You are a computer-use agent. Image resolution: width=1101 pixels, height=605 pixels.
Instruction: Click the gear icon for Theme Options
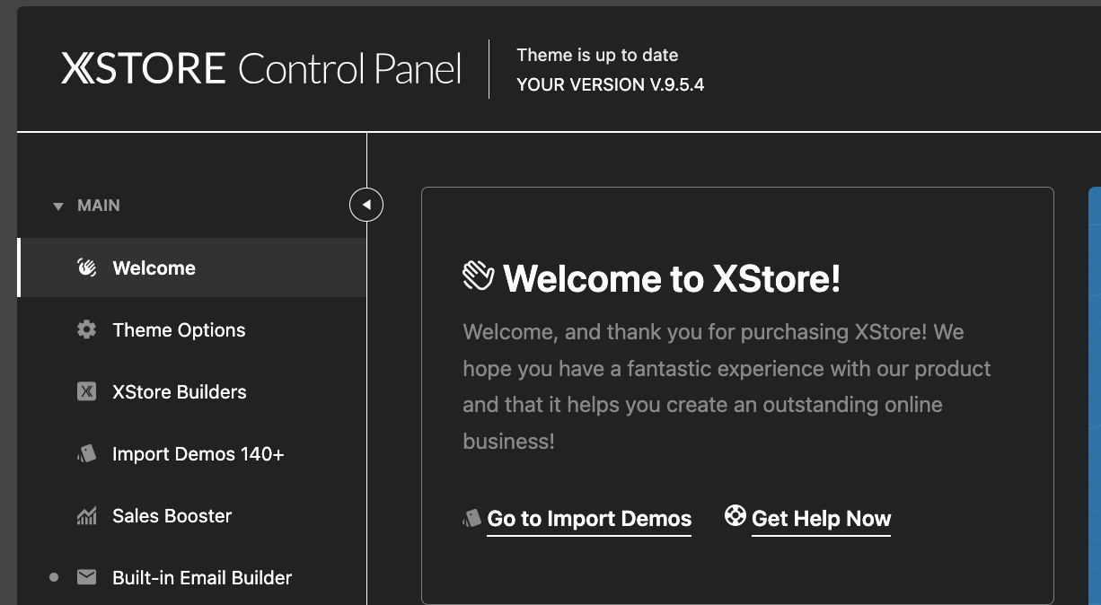86,330
